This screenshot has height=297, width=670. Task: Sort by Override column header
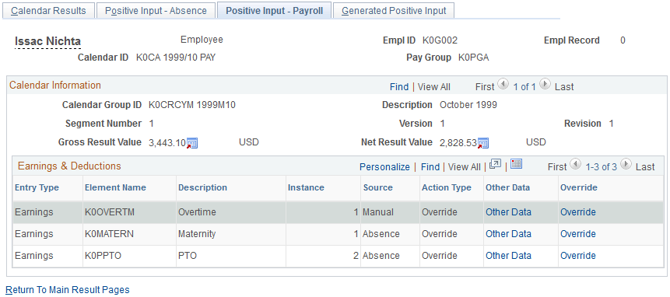(x=578, y=187)
